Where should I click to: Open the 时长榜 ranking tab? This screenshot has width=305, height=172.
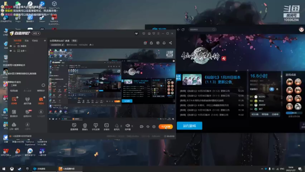(255, 114)
